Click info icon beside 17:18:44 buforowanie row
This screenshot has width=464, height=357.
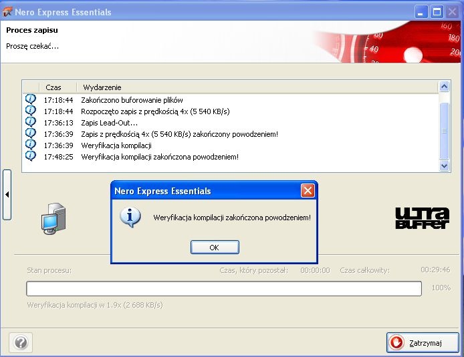(x=31, y=99)
